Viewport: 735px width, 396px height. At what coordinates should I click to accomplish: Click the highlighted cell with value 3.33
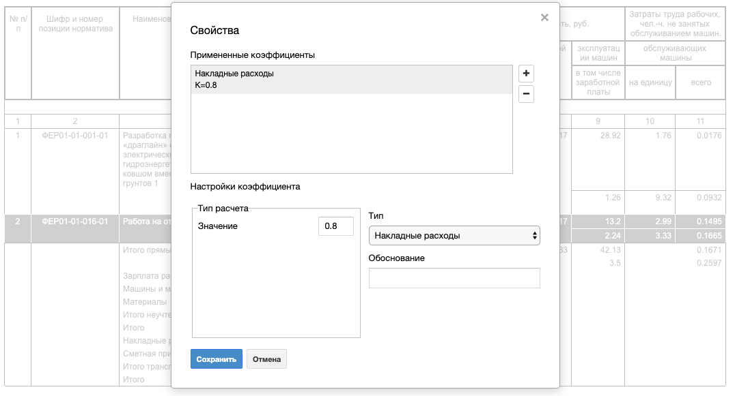[650, 235]
